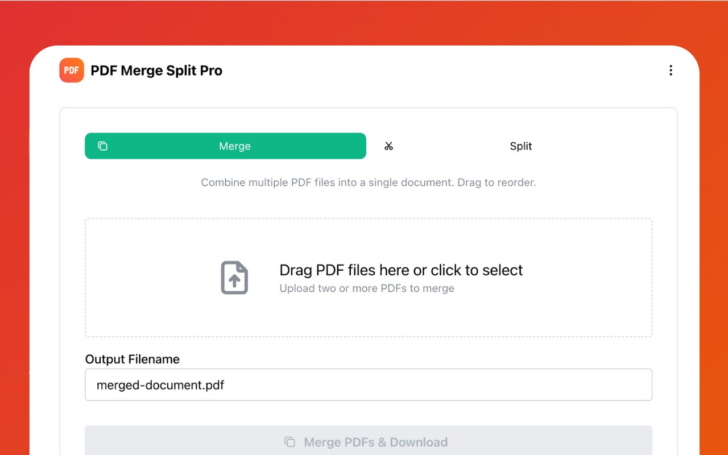
Task: Click the Output Filename label
Action: 132,359
